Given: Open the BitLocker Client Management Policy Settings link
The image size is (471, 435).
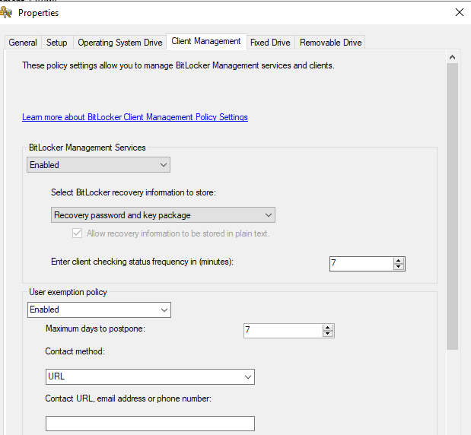Looking at the screenshot, I should click(135, 117).
